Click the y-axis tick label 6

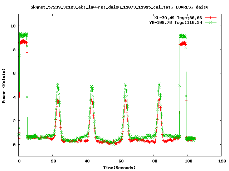tap(14, 73)
